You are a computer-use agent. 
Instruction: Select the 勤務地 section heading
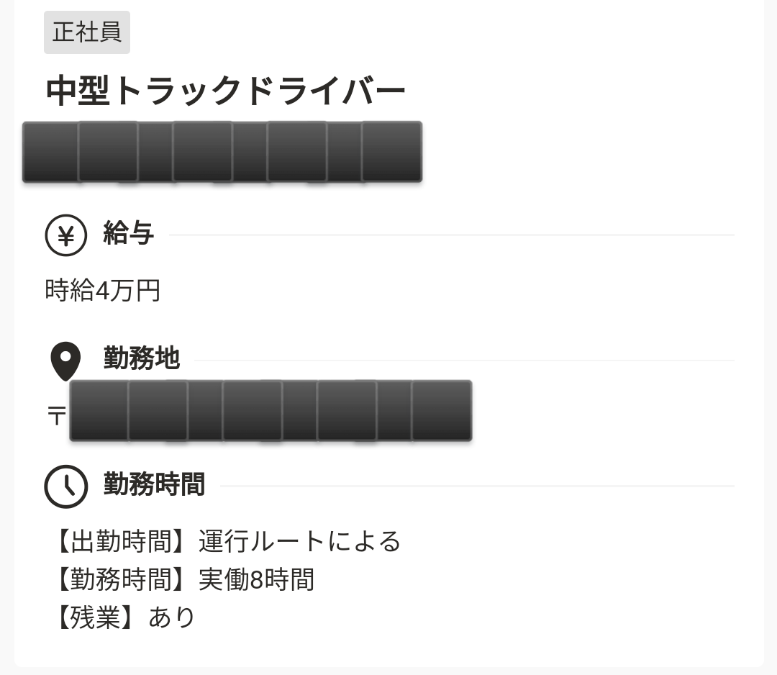141,358
